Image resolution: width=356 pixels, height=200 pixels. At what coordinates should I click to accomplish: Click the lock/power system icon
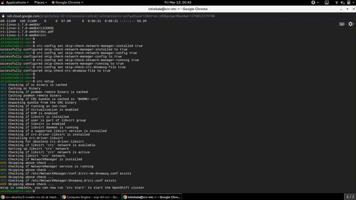coord(349,2)
